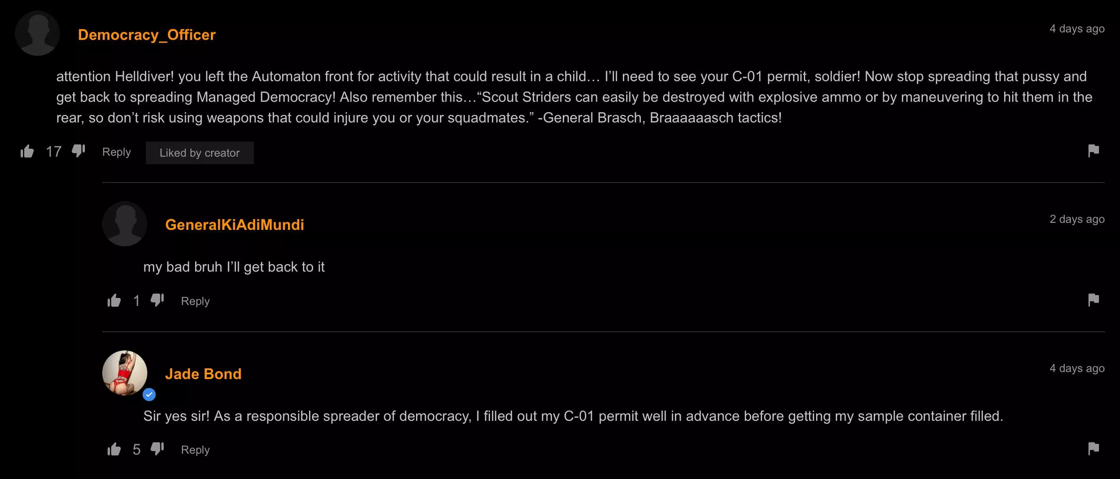Screen dimensions: 1120x479
Task: Thumbs down GeneralKiAdiMundi's reply
Action: point(157,300)
